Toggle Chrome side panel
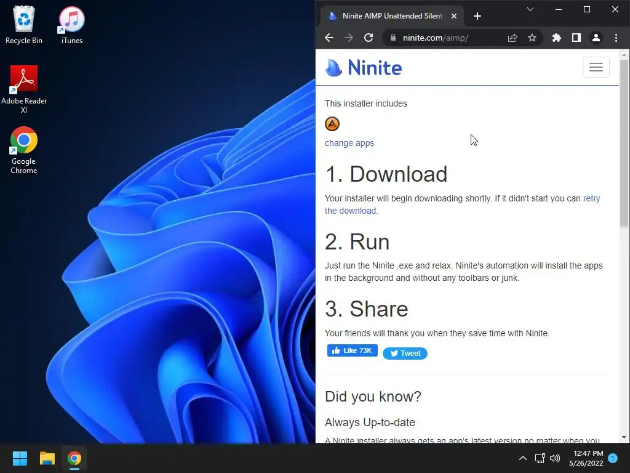The image size is (630, 473). pyautogui.click(x=576, y=38)
